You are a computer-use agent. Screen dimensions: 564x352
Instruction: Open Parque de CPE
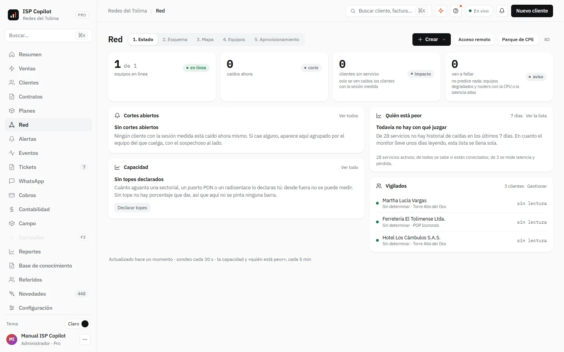click(x=518, y=40)
